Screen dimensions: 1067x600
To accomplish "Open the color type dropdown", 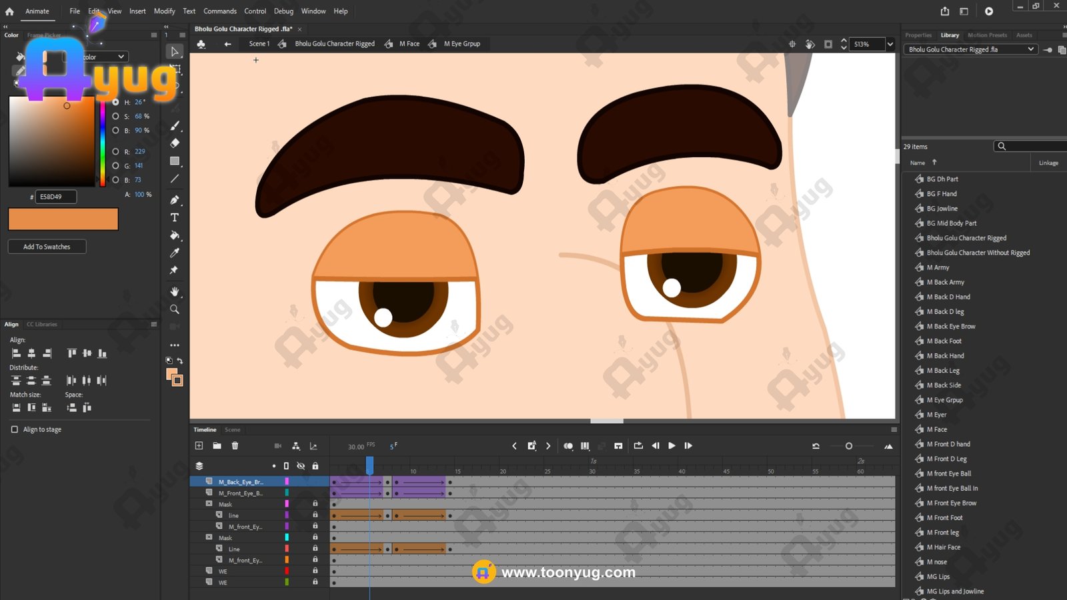I will point(121,57).
